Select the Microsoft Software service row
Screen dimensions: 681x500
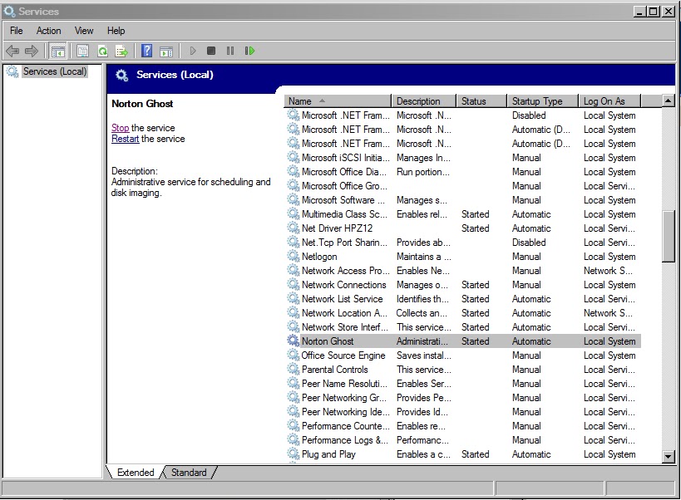coord(463,200)
